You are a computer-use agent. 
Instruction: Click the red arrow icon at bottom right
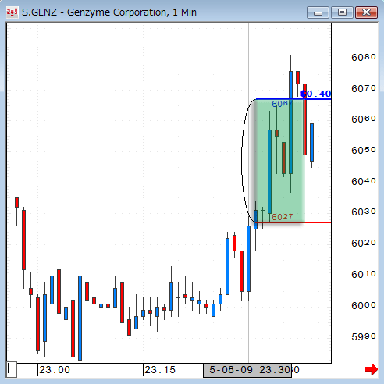pyautogui.click(x=372, y=369)
